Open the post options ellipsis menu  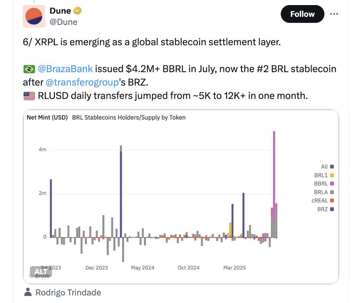(334, 13)
